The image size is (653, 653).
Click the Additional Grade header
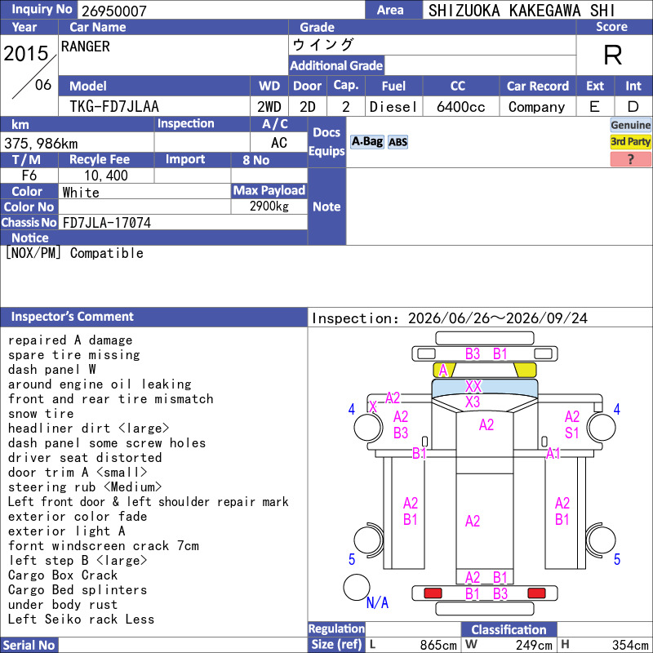point(336,66)
